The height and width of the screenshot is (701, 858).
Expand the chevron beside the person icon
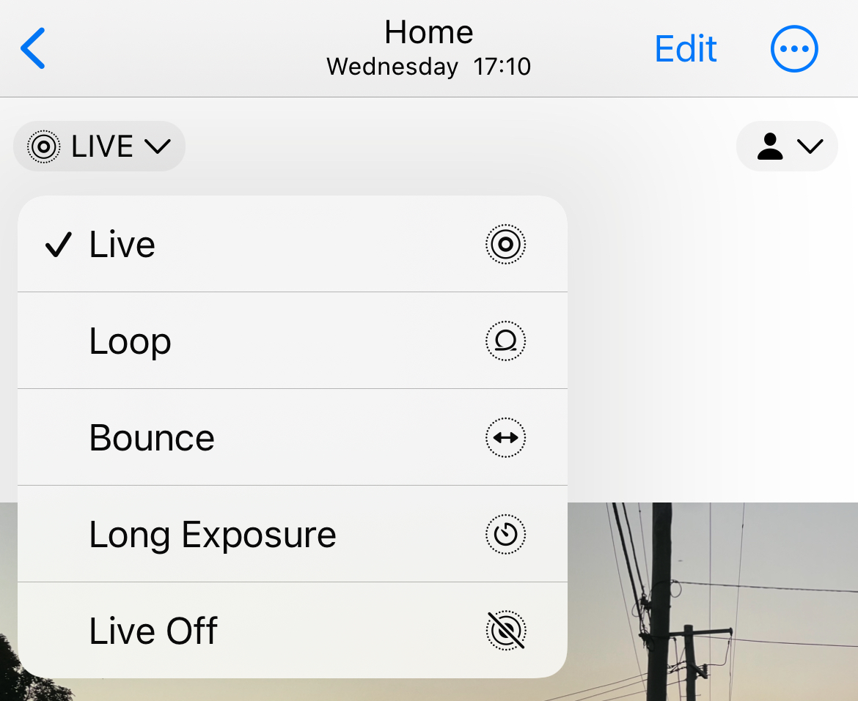point(810,146)
